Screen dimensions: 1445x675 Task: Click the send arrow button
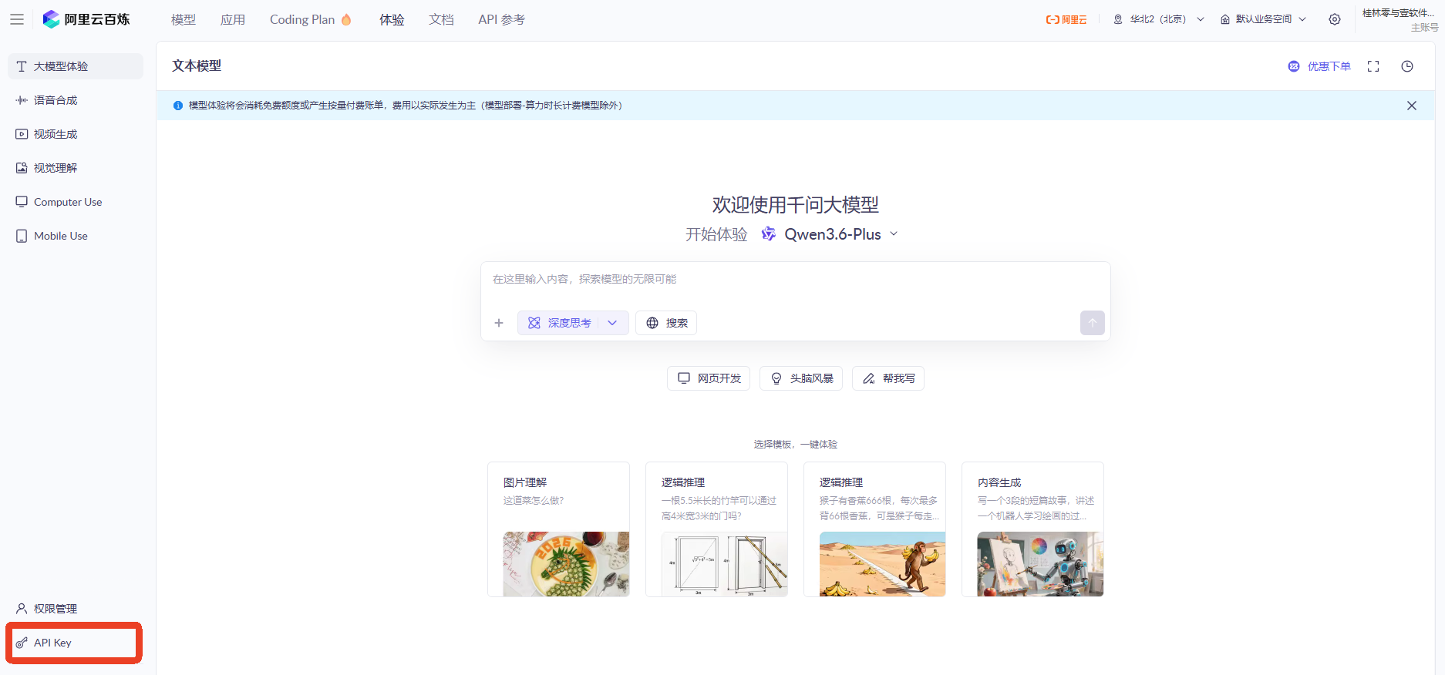[1092, 323]
